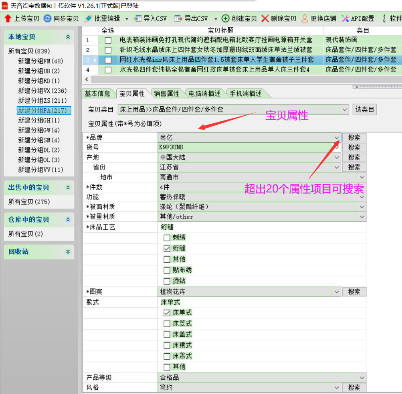Screen dimensions: 402x394
Task: Click the 选类目 button
Action: (x=364, y=109)
